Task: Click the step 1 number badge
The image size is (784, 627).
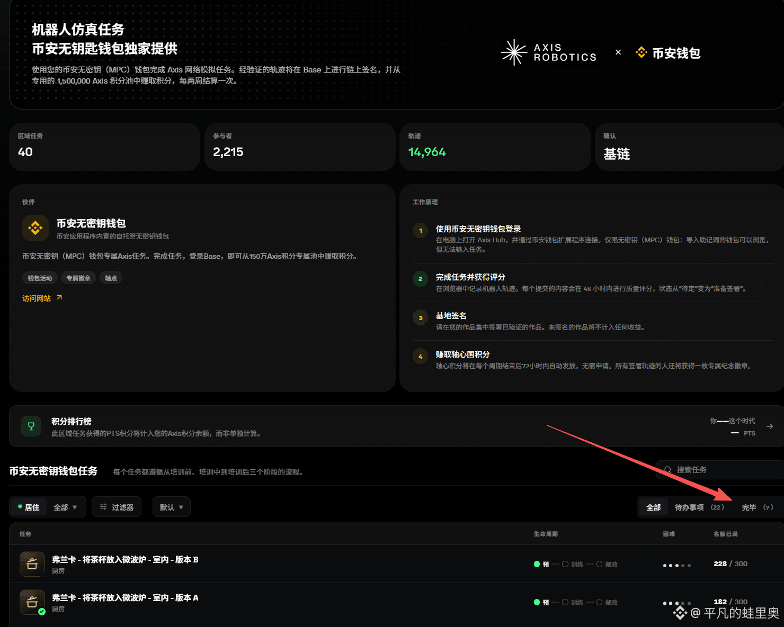Action: coord(421,231)
